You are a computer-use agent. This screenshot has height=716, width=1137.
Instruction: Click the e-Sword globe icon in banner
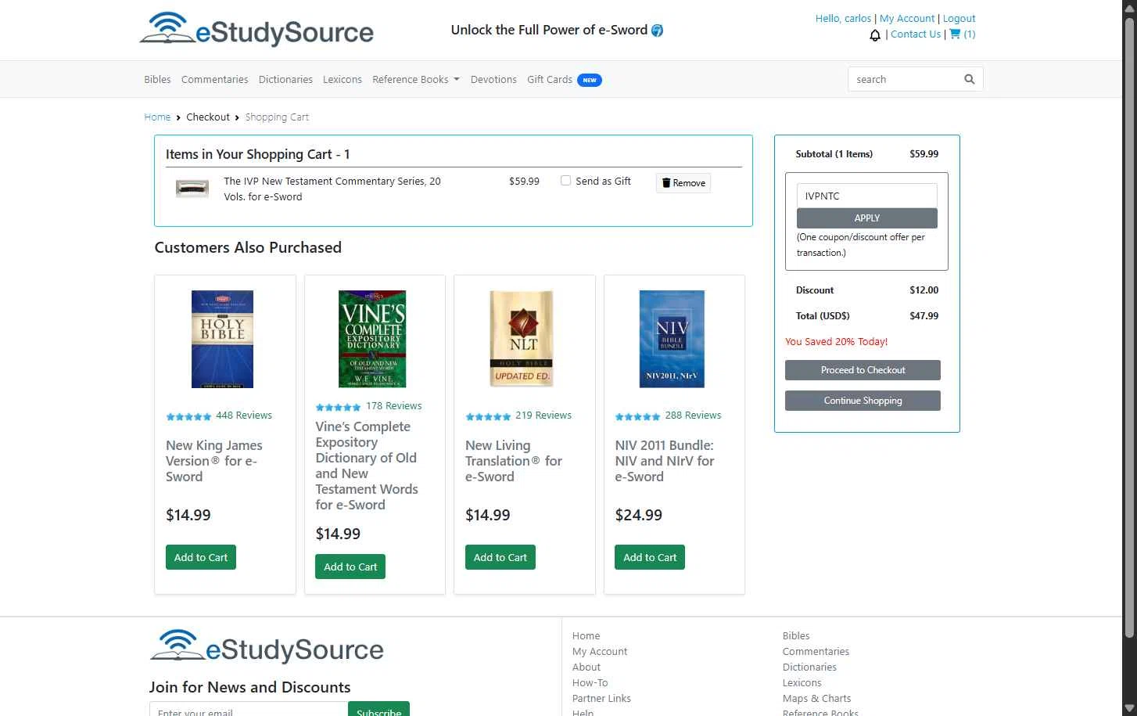(658, 31)
